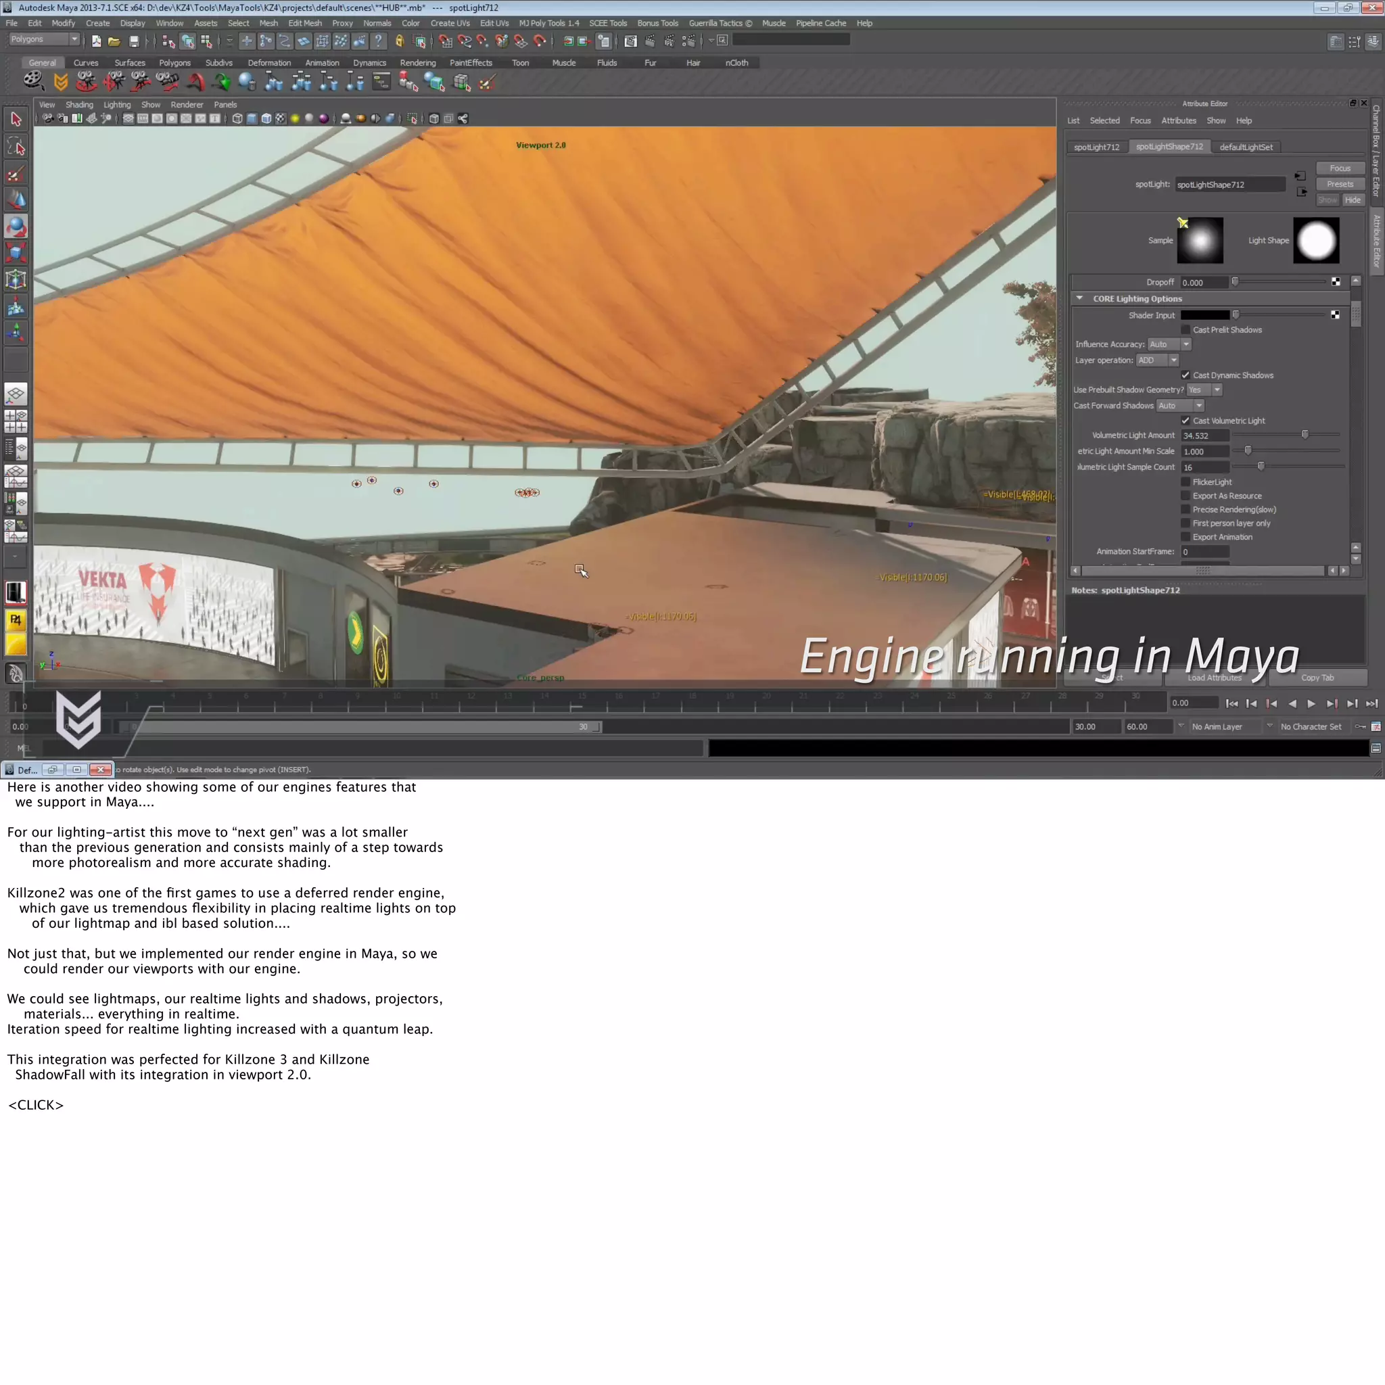
Task: Enable Export Animation checkbox
Action: tap(1185, 537)
